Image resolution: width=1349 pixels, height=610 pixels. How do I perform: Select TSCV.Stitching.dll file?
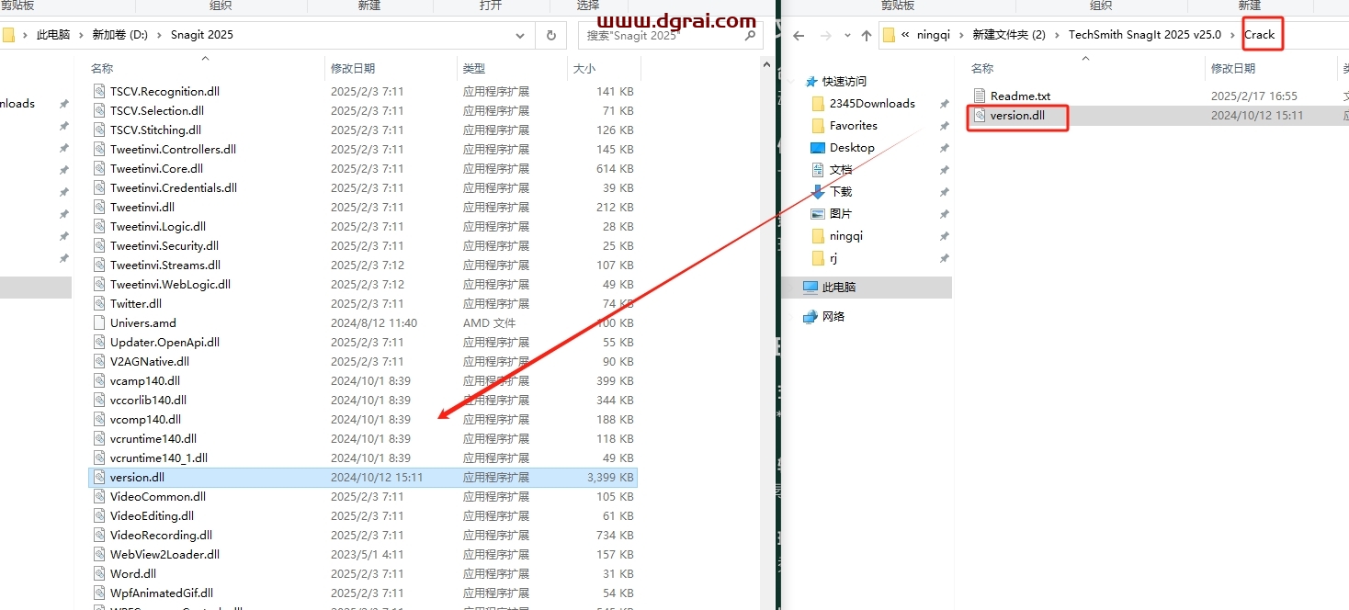pos(155,130)
